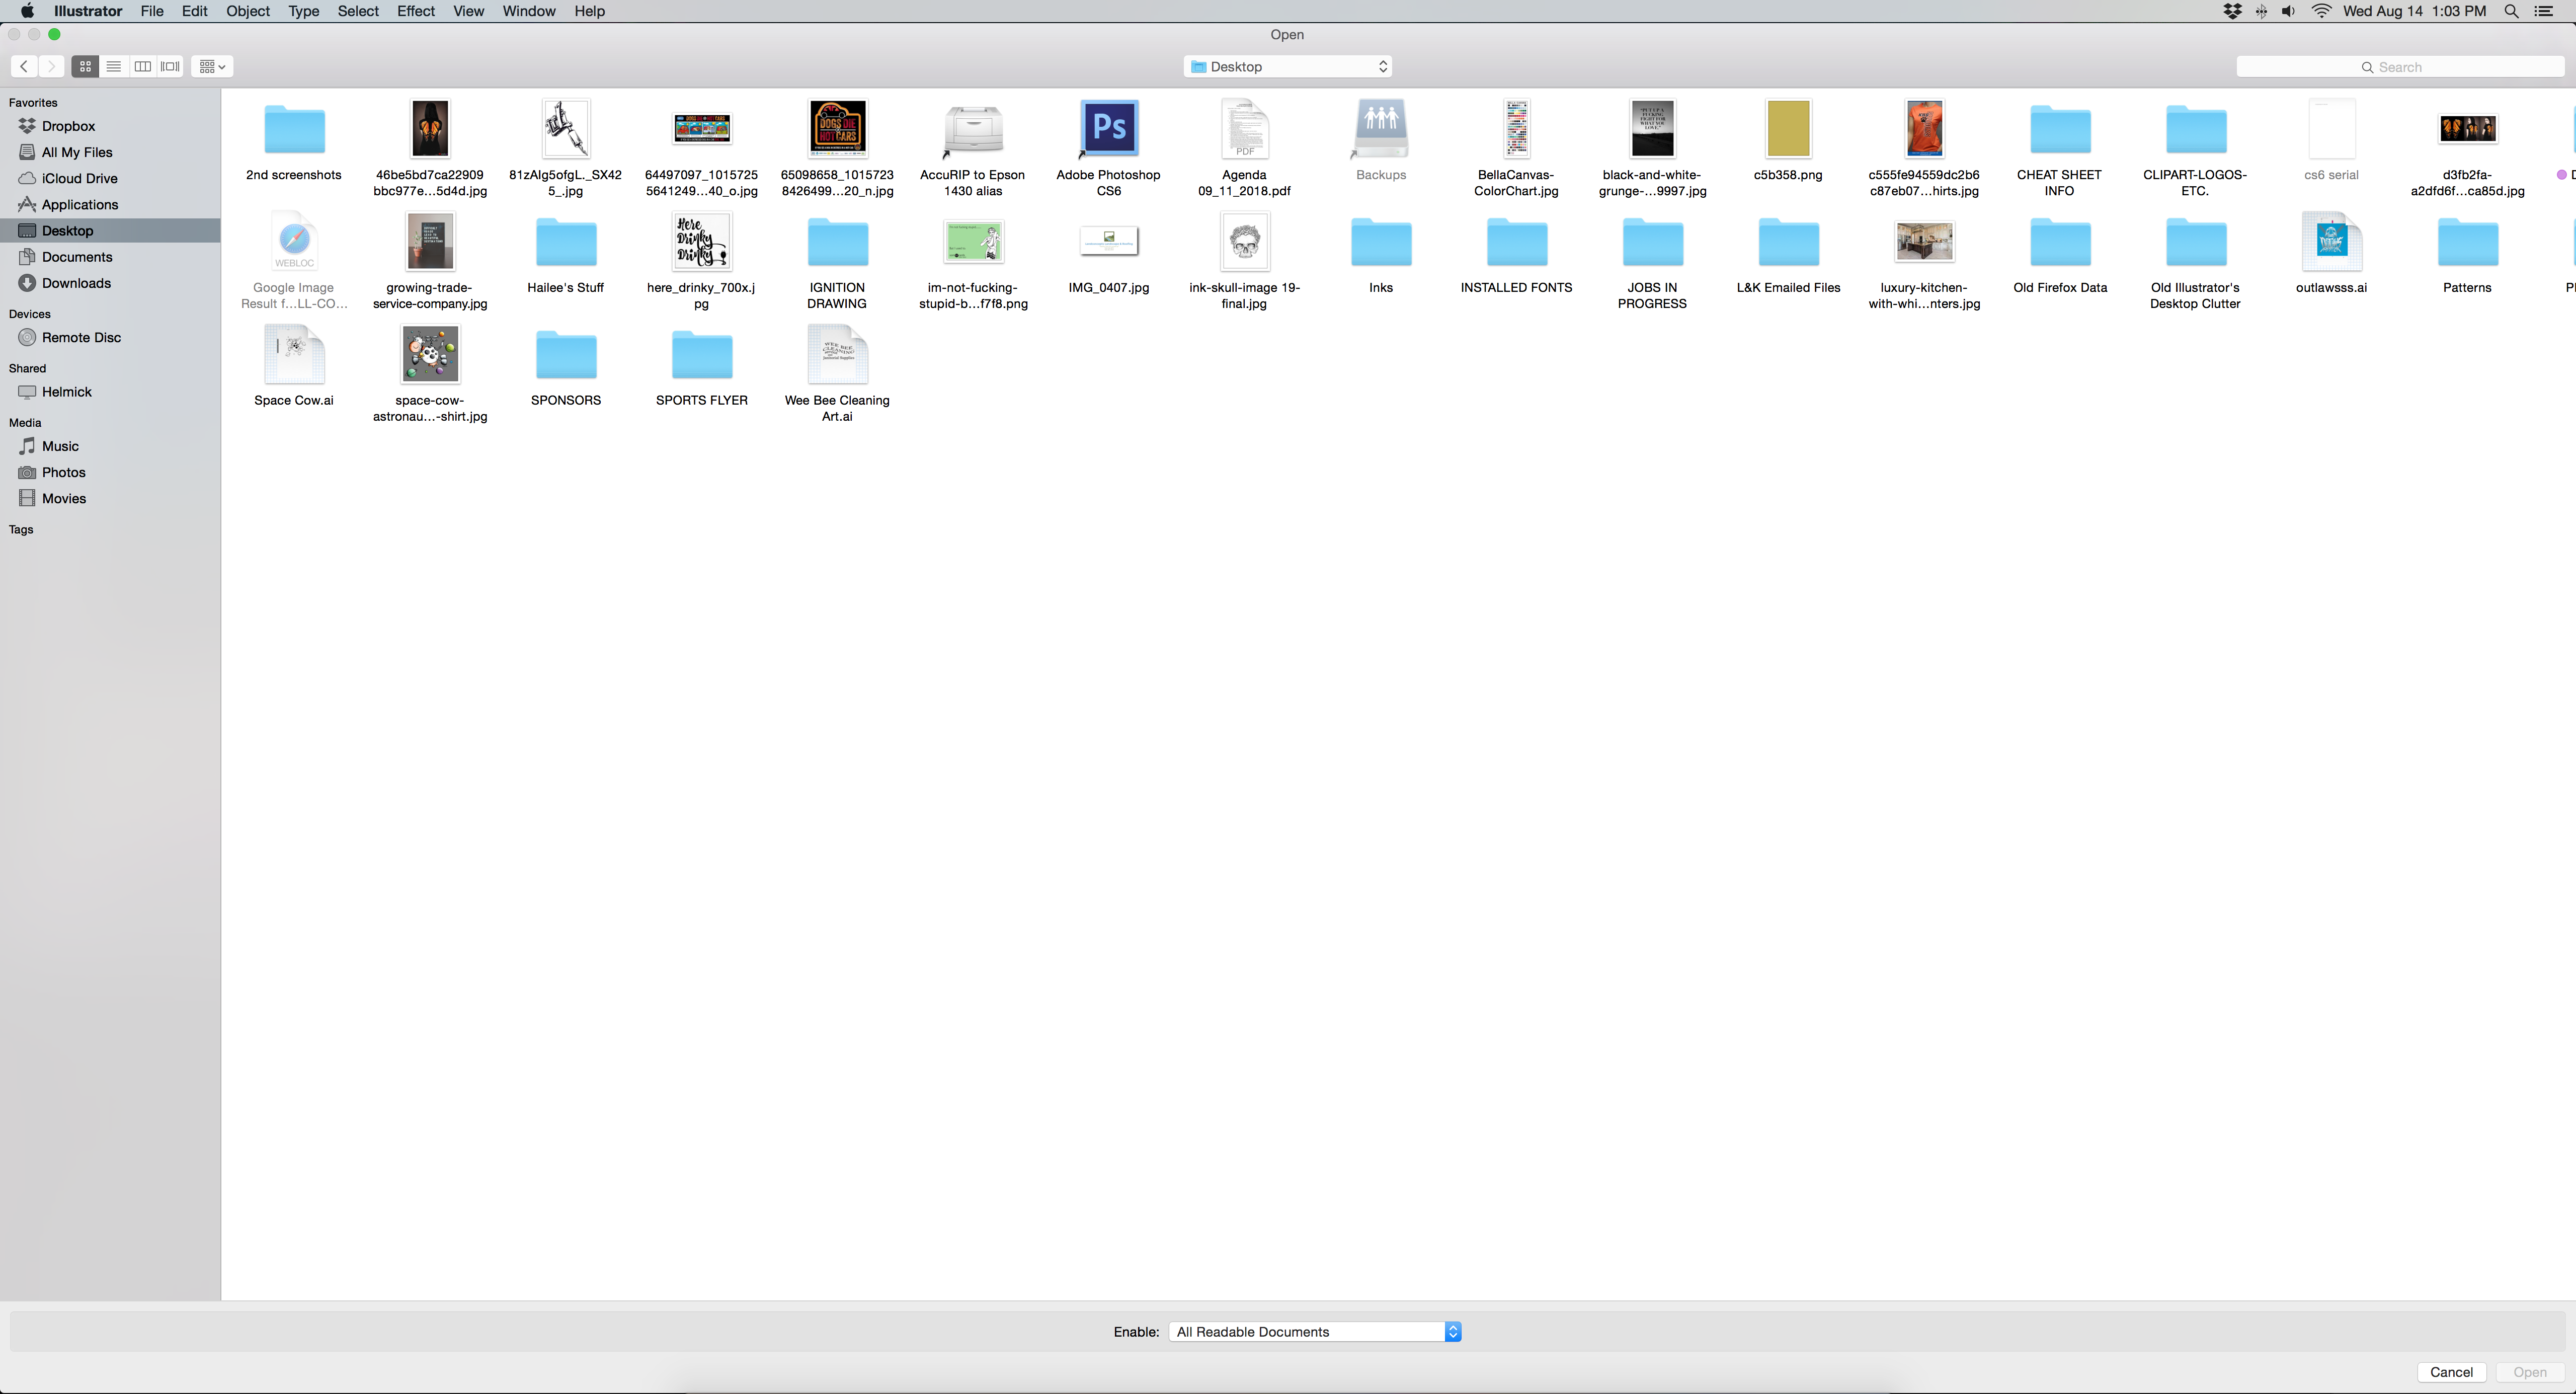Open the Desktop location popup
This screenshot has width=2576, height=1394.
[1288, 66]
